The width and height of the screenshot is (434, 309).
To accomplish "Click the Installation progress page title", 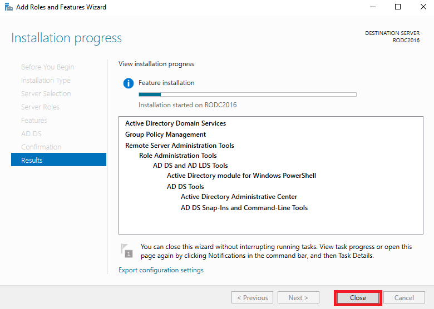I will (x=66, y=38).
